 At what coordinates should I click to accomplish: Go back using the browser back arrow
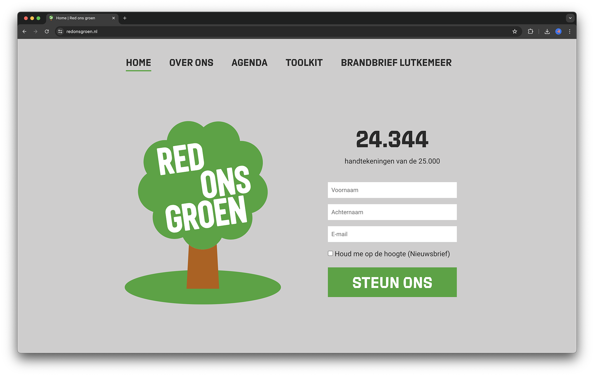(24, 32)
